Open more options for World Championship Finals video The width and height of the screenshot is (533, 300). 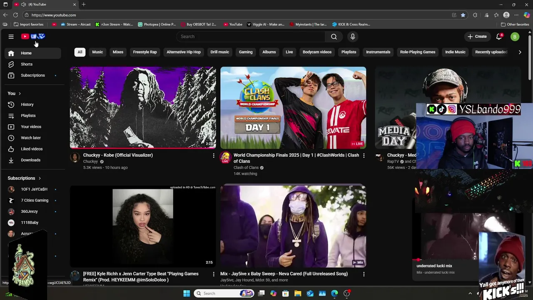point(364,155)
